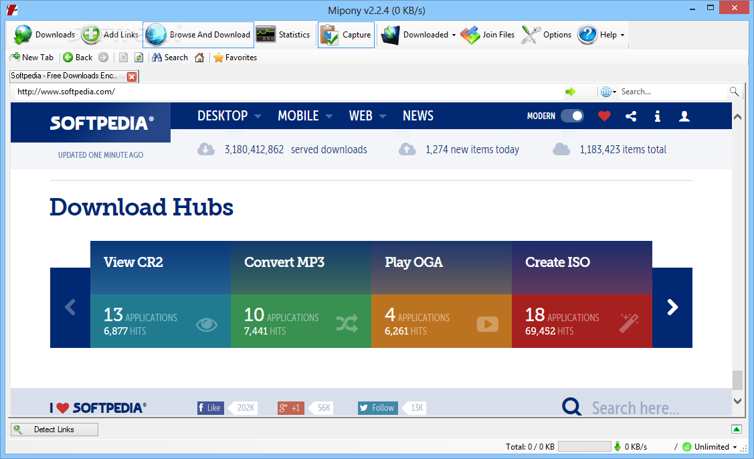Click the greyed forward arrow icon
754x459 pixels.
(x=104, y=58)
